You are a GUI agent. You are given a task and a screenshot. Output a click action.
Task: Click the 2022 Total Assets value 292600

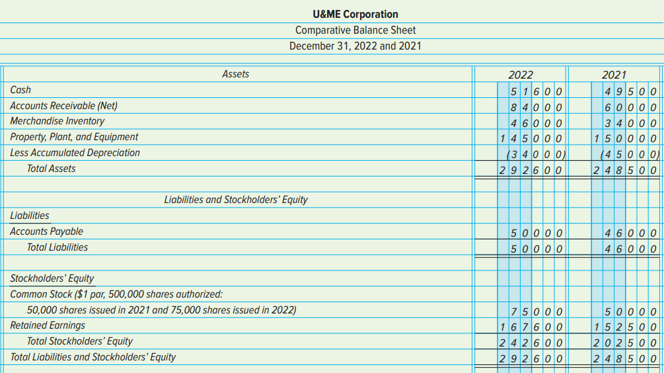pyautogui.click(x=531, y=171)
